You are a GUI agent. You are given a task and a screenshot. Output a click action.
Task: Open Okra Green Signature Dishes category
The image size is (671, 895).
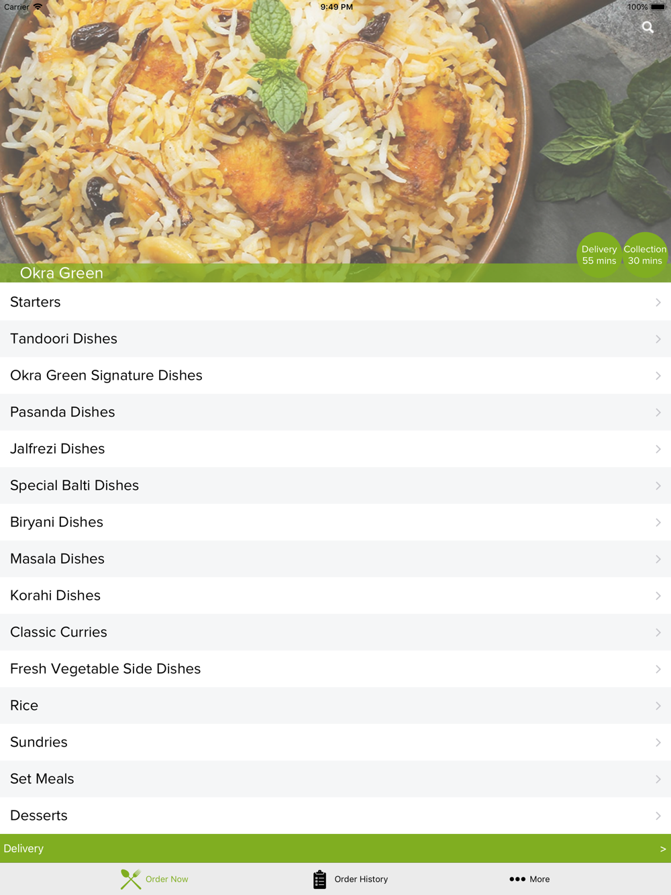click(x=335, y=376)
